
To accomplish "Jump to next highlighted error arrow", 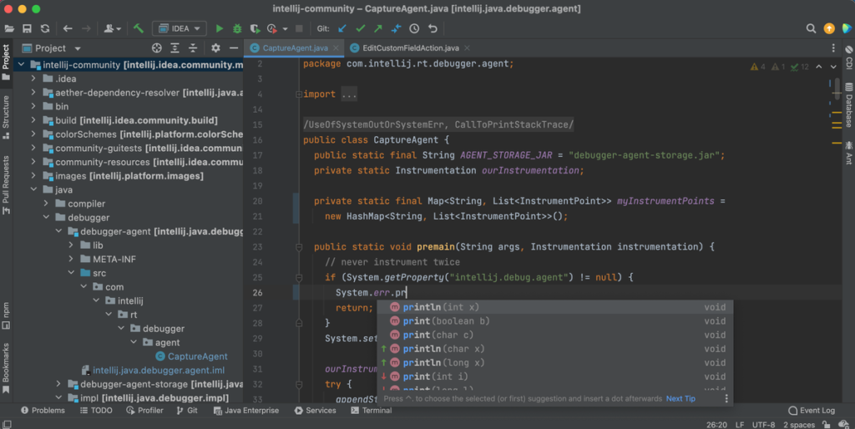I will (833, 67).
